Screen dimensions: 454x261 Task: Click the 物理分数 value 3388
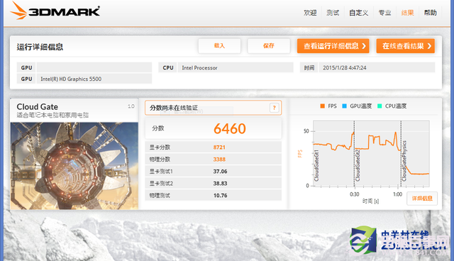pyautogui.click(x=219, y=160)
